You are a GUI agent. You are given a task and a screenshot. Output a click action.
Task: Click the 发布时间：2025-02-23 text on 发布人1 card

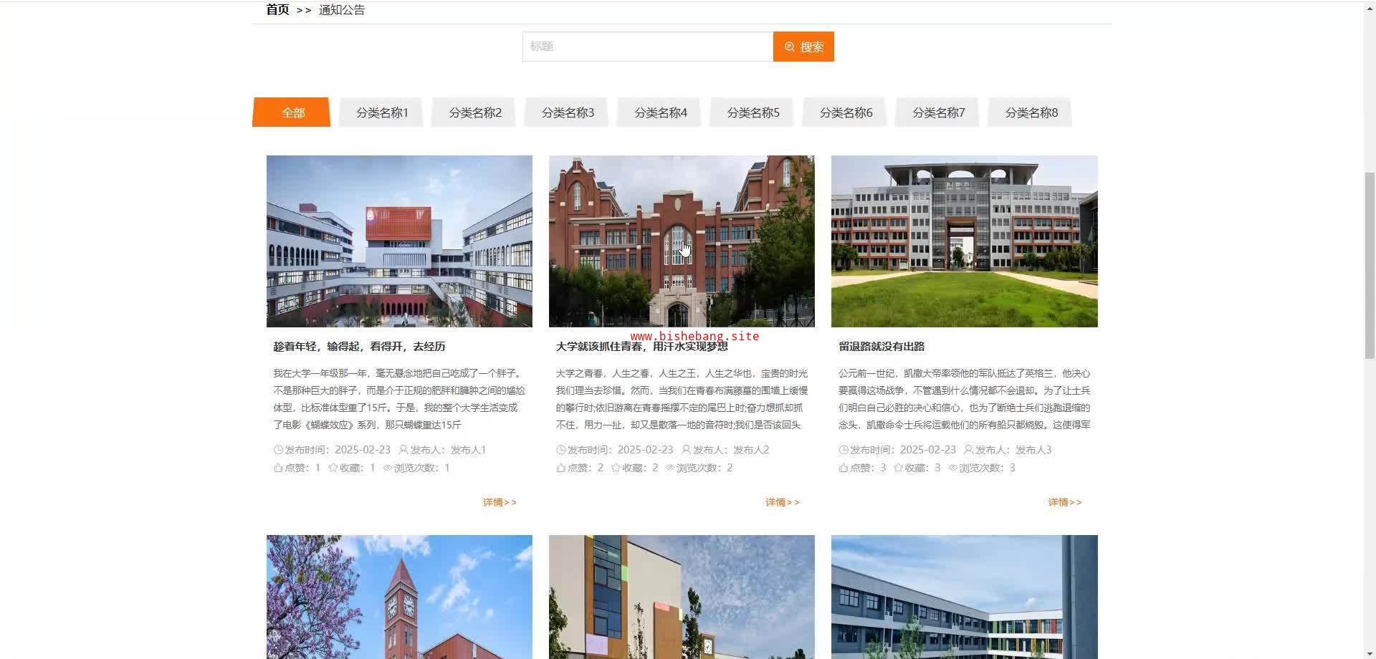pos(338,450)
